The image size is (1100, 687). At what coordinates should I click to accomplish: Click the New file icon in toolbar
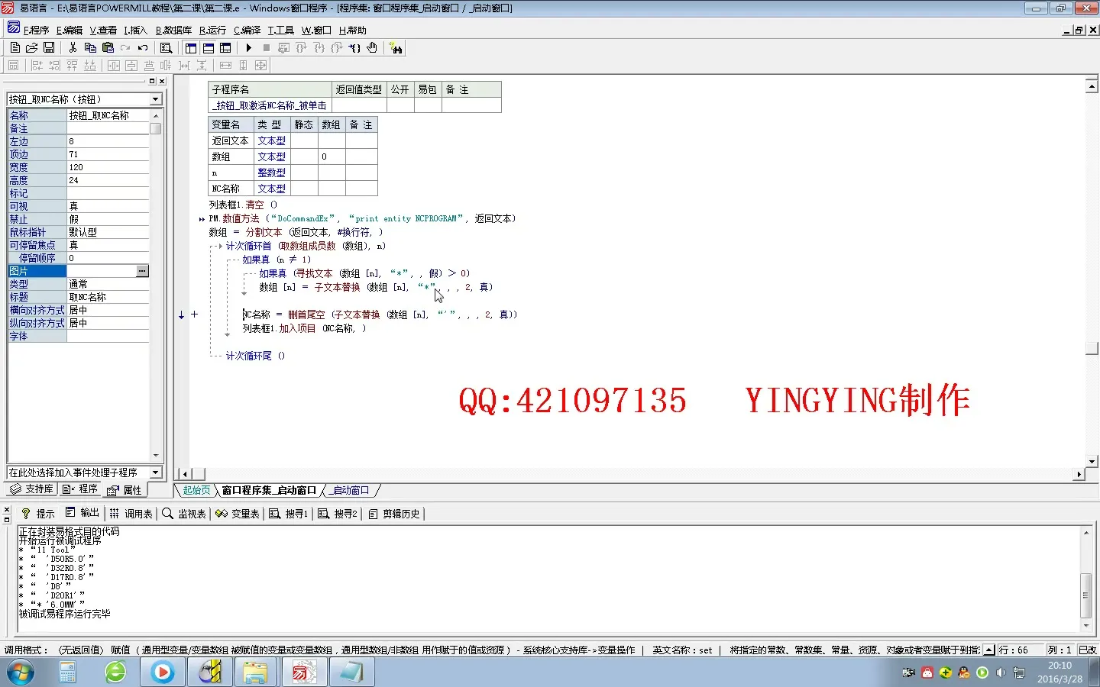click(15, 47)
